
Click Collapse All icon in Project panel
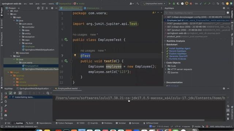pyautogui.click(x=47, y=8)
